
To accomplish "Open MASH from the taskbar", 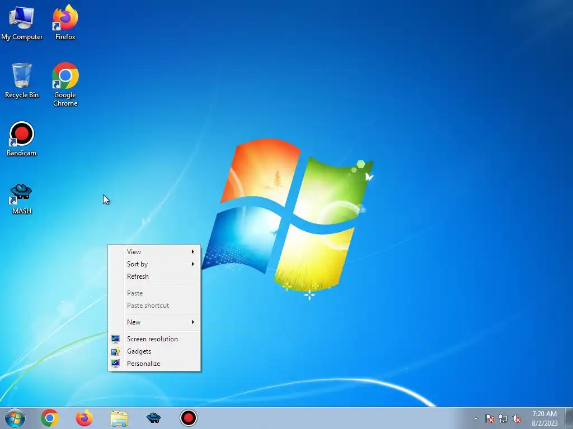I will (153, 418).
